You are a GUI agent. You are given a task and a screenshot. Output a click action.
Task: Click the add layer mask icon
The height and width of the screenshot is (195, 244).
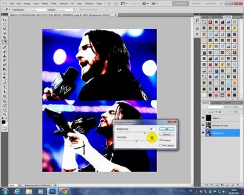pyautogui.click(x=217, y=185)
